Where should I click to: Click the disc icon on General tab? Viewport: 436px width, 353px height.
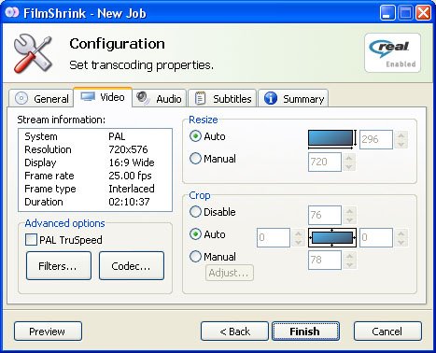(21, 98)
